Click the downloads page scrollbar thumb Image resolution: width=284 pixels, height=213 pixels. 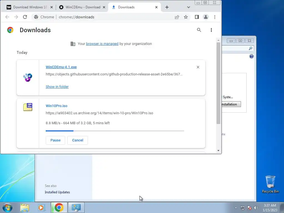[219, 83]
